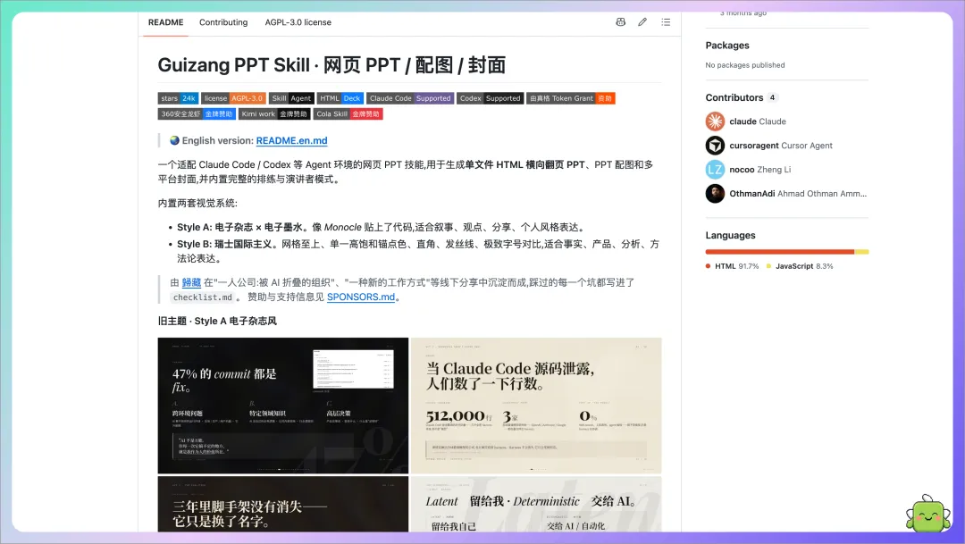Open the nocoo Zheng Li contributor link
Viewport: 965px width, 544px height.
coord(760,169)
